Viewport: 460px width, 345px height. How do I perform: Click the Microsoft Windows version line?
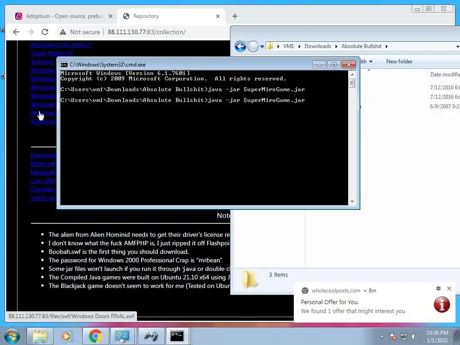[125, 73]
